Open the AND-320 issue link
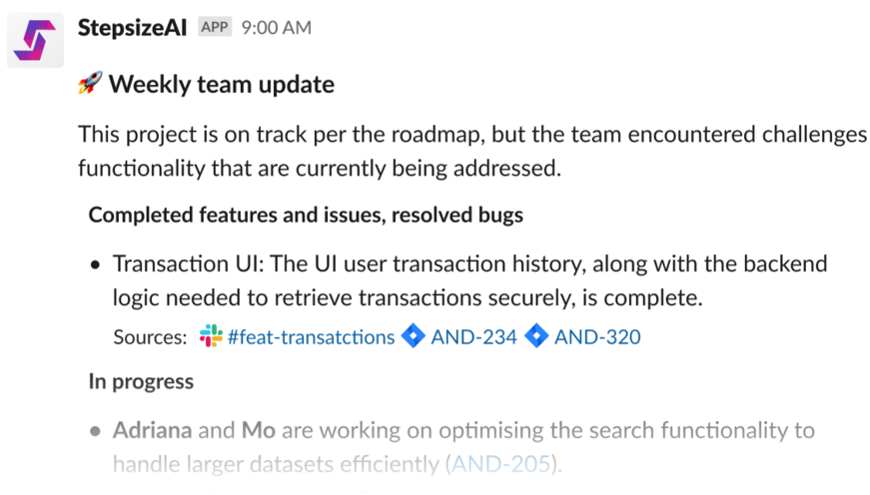870x495 pixels. tap(597, 336)
